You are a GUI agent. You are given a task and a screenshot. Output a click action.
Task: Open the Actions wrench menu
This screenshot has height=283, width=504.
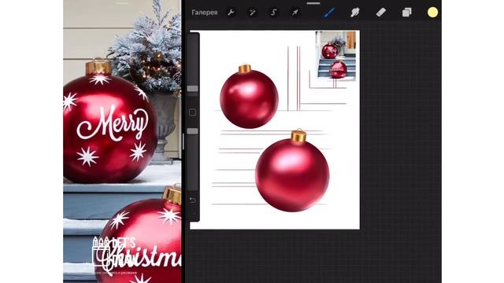point(231,13)
